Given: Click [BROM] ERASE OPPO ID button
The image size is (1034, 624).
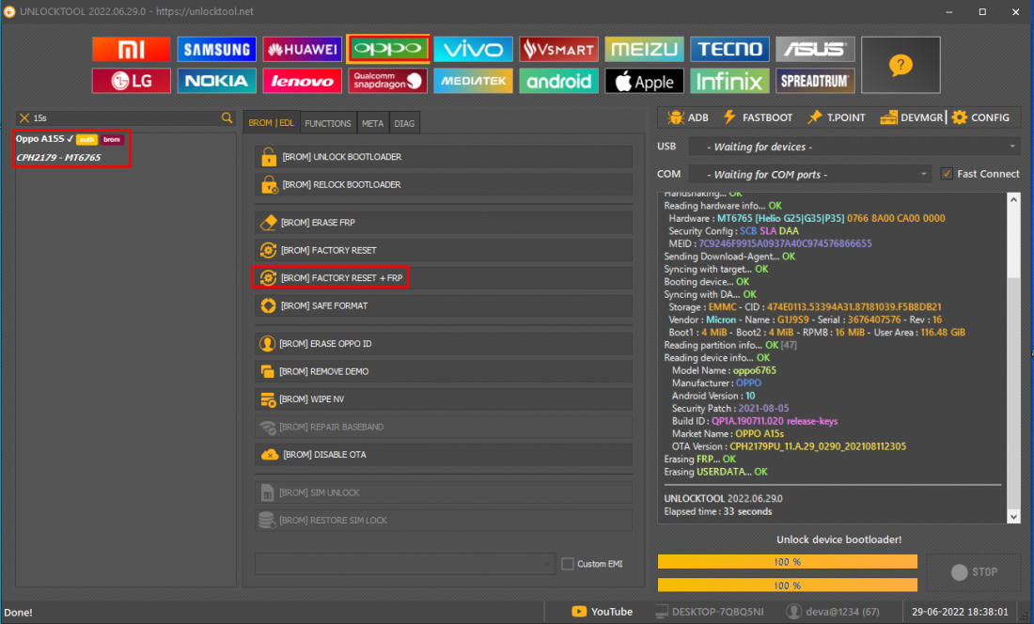Looking at the screenshot, I should point(443,344).
